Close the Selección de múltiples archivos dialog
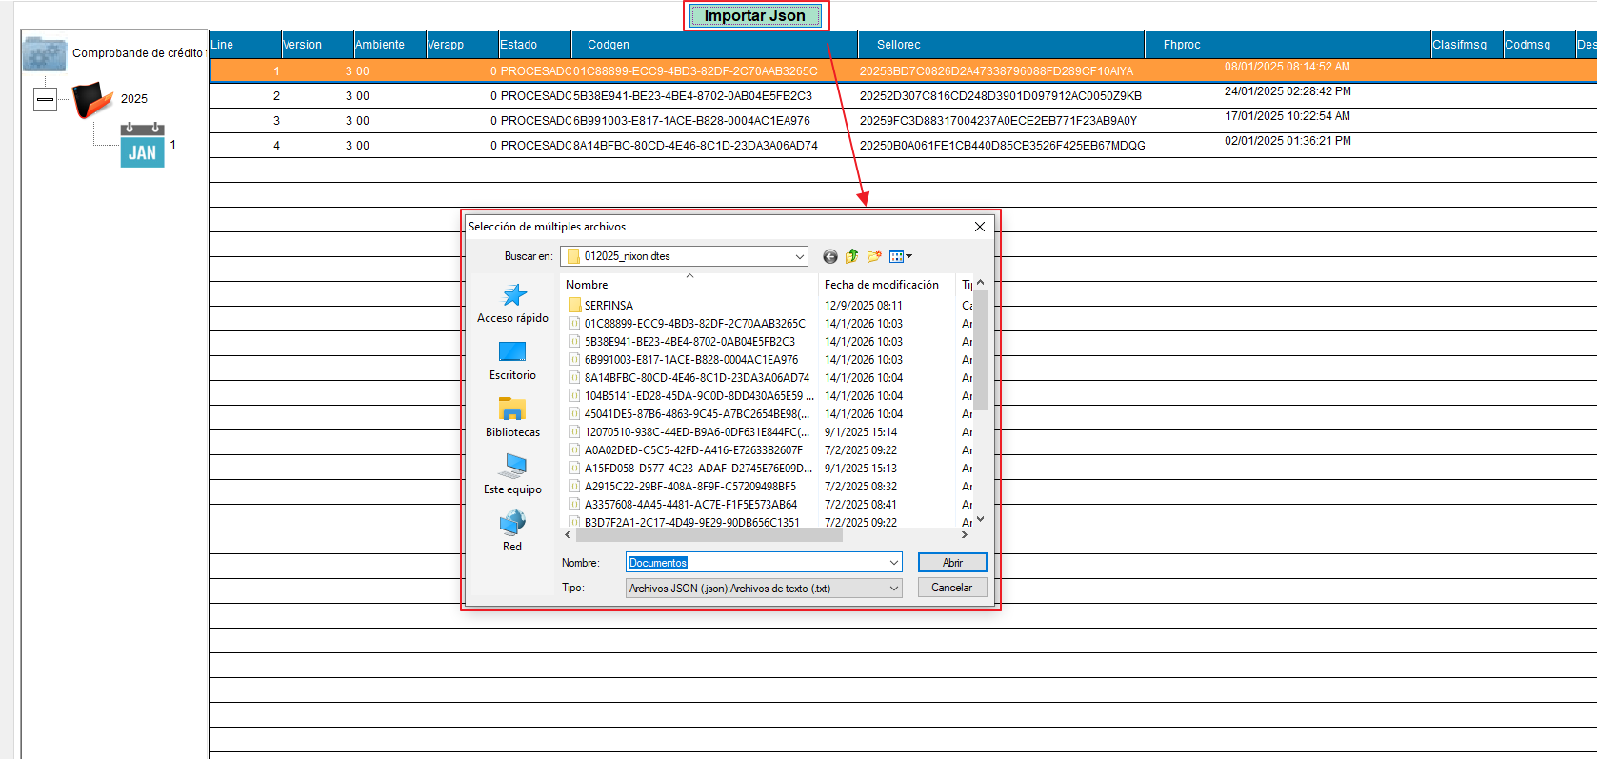Viewport: 1597px width, 759px height. click(x=980, y=227)
